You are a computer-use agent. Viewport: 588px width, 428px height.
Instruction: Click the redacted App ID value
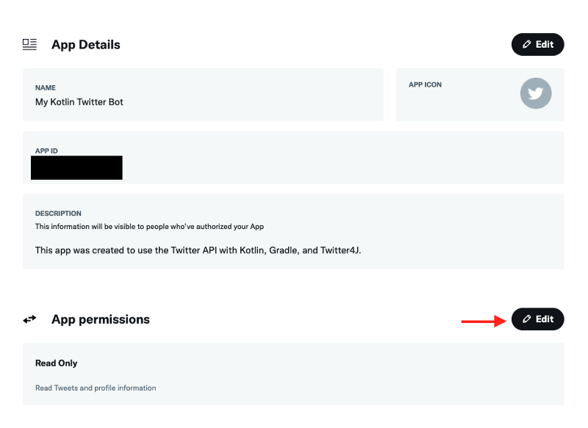76,167
